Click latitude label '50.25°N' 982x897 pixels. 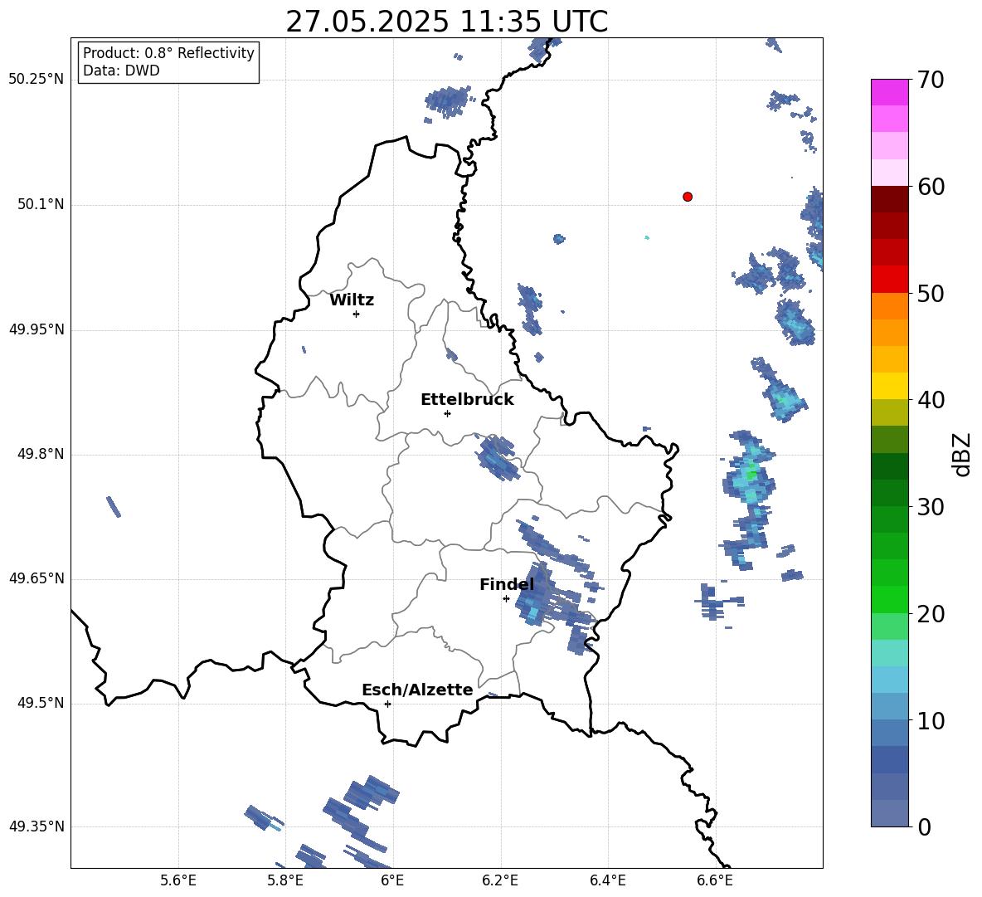click(36, 80)
